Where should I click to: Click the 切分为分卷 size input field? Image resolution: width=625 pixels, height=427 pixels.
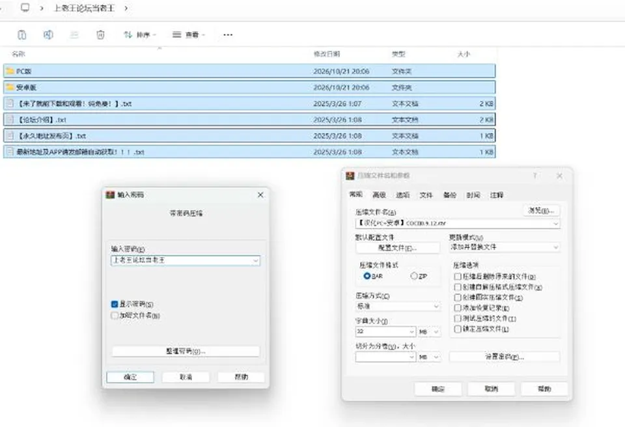coord(382,357)
